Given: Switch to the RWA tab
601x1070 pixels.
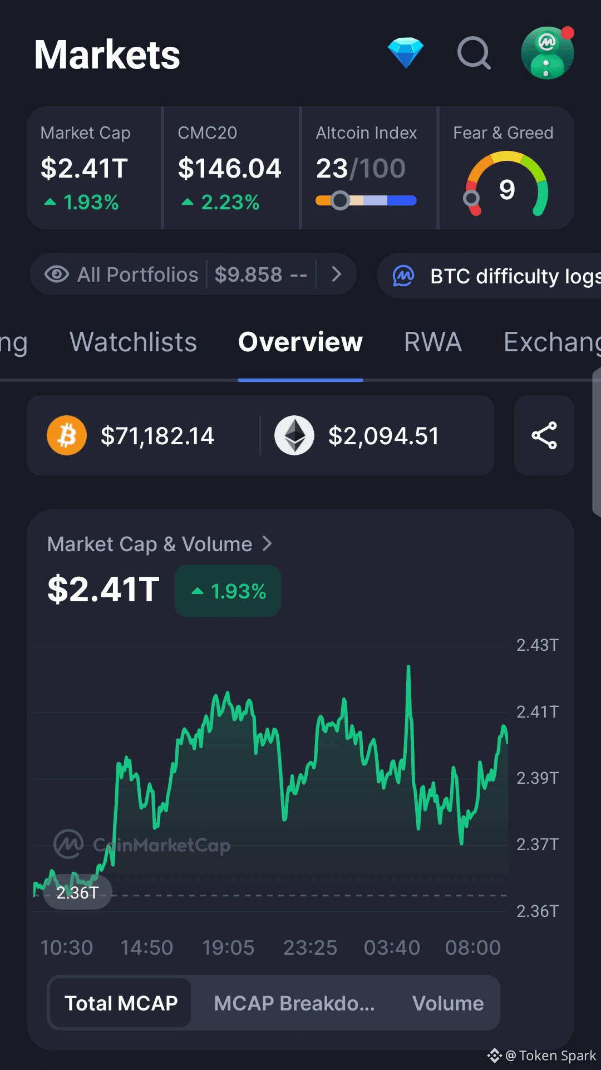Looking at the screenshot, I should [x=433, y=342].
